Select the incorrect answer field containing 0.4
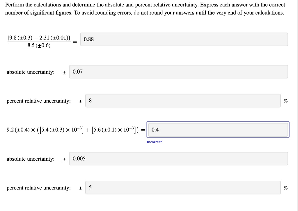The image size is (298, 211). coord(218,130)
